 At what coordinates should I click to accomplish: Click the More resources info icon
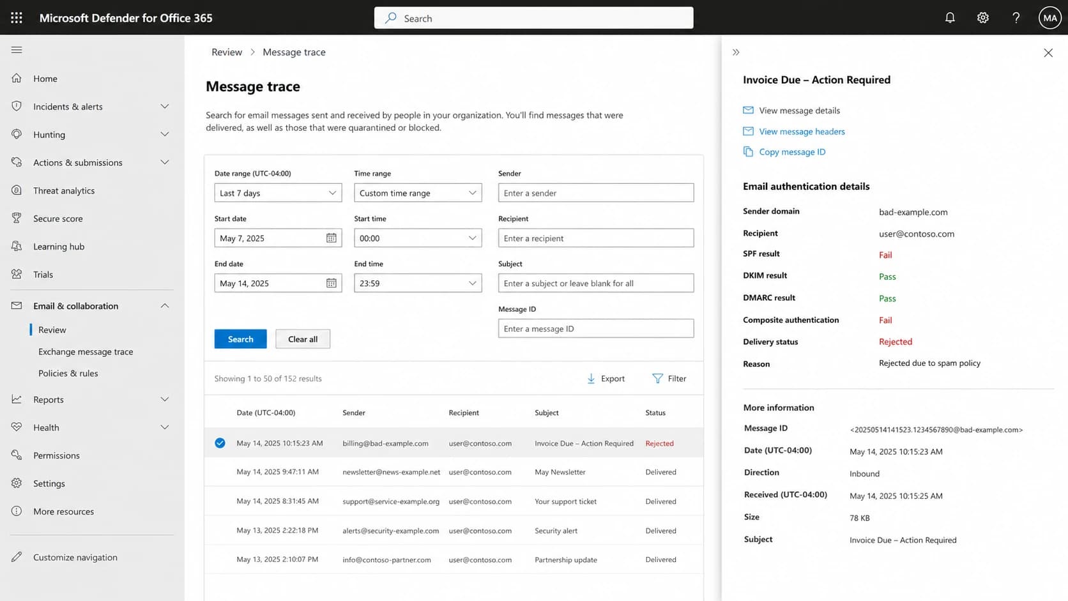[x=17, y=511]
